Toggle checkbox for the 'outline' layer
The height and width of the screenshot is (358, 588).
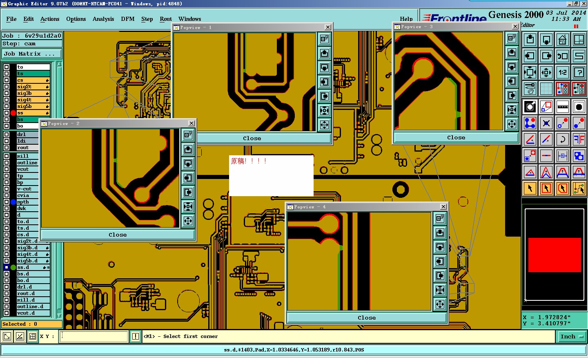[x=7, y=163]
